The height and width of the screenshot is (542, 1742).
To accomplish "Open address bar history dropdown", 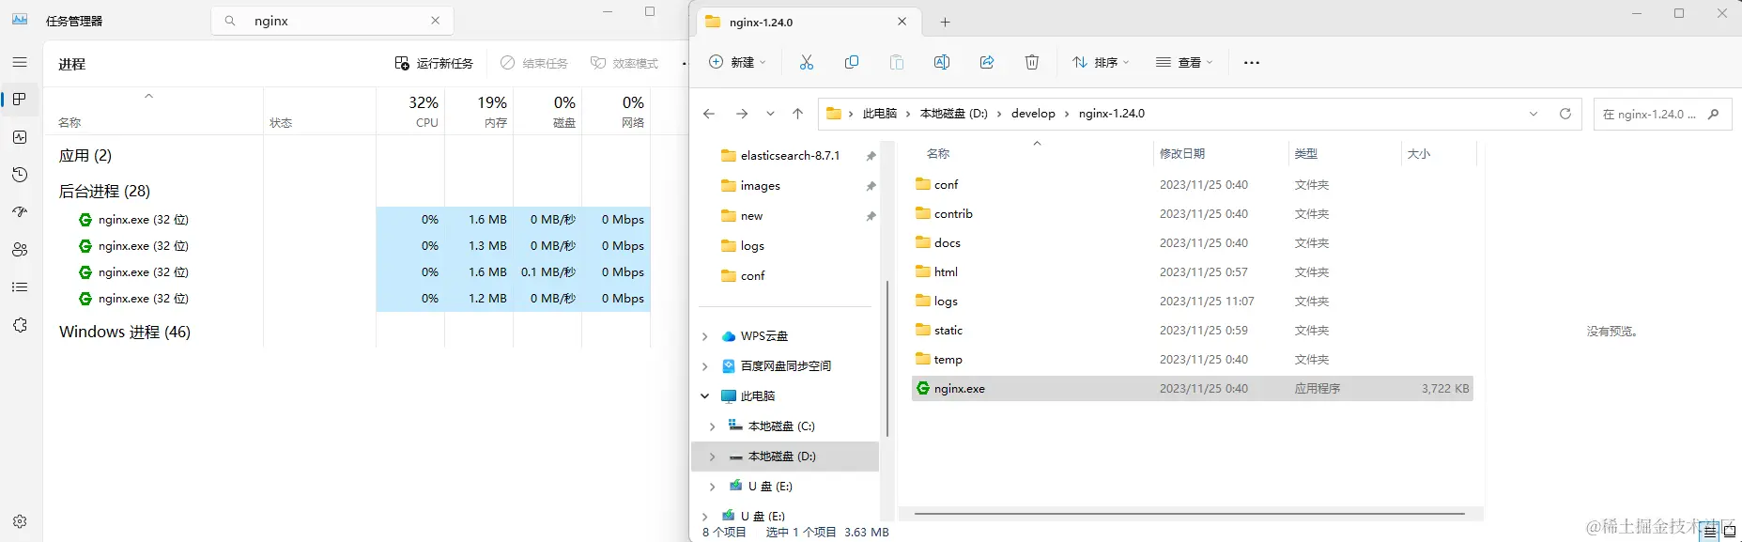I will tap(1534, 114).
